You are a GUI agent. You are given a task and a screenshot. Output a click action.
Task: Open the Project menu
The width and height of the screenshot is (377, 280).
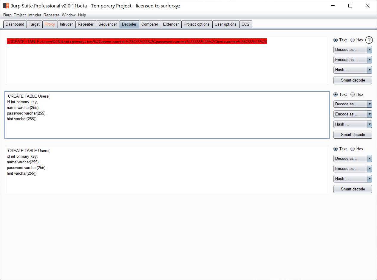(20, 15)
